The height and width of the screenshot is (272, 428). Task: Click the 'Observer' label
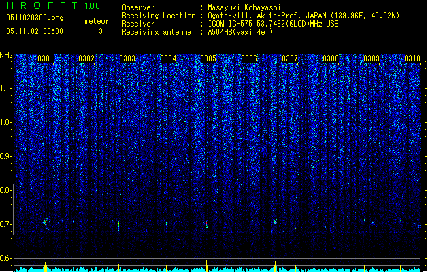(x=138, y=7)
